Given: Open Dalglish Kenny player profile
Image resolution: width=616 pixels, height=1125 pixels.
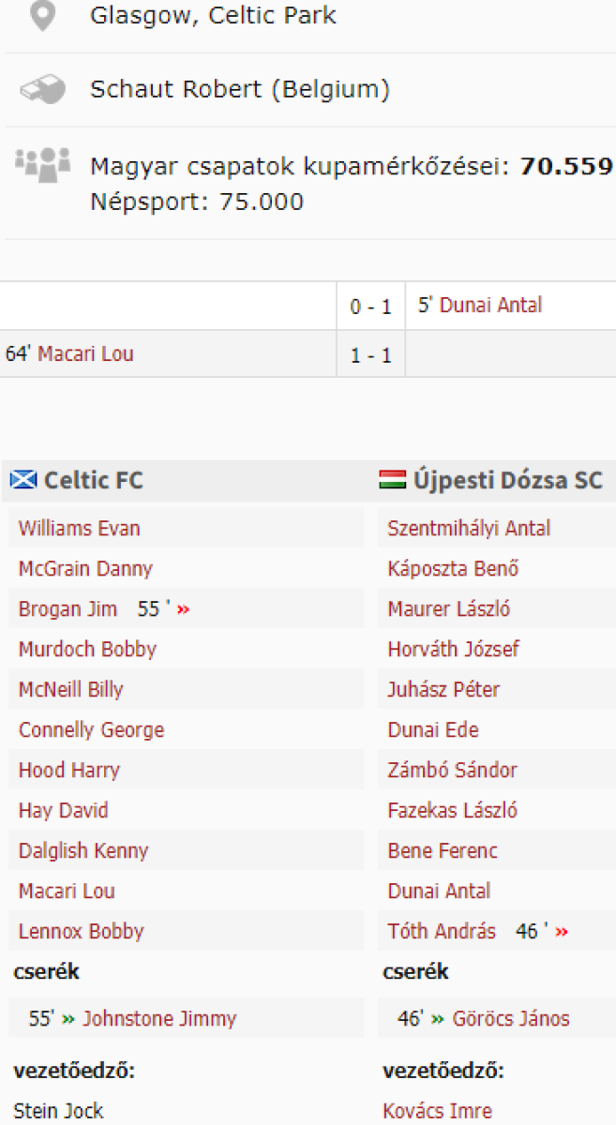Looking at the screenshot, I should [83, 850].
